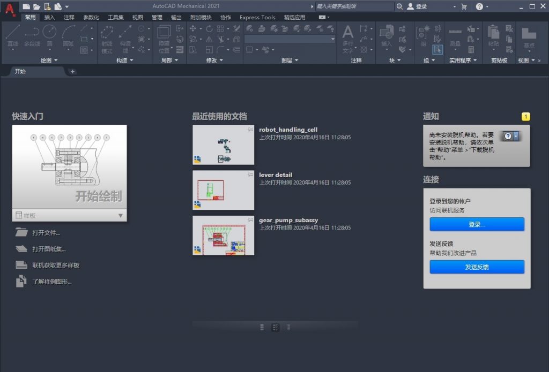Viewport: 549px width, 372px height.
Task: Click the Start Drawing (开始绘制) tile
Action: click(x=69, y=167)
